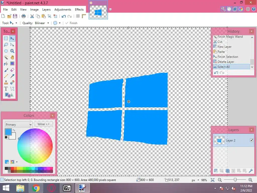Click the zoom slider handle

point(235,180)
